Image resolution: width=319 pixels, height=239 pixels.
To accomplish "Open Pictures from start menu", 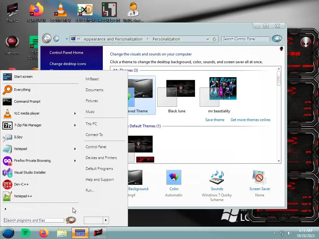I will pos(92,101).
